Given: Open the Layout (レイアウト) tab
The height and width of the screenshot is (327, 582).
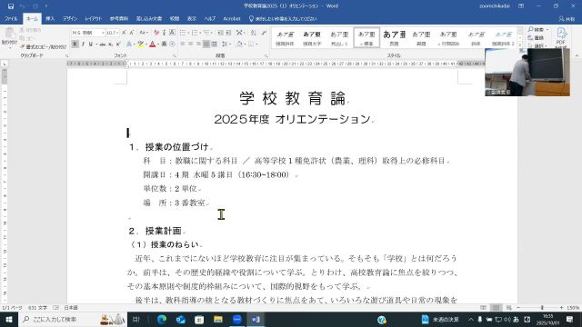Looking at the screenshot, I should [93, 18].
